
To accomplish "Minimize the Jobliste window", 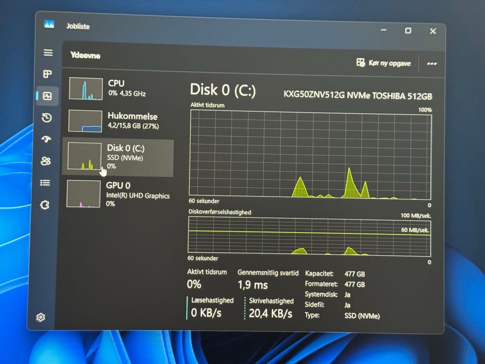I will [x=384, y=30].
